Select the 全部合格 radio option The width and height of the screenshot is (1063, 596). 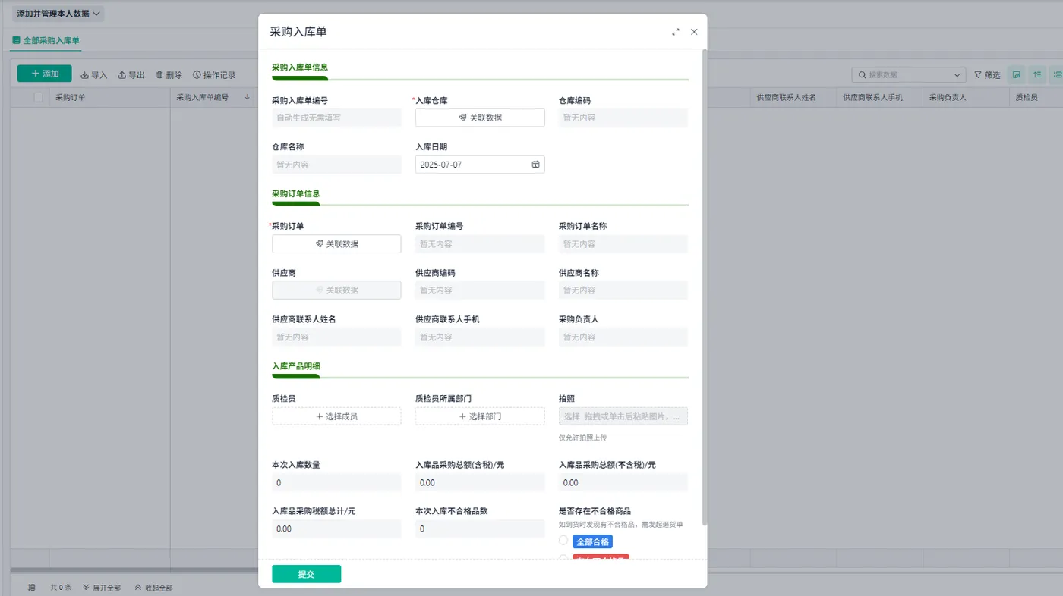(563, 541)
